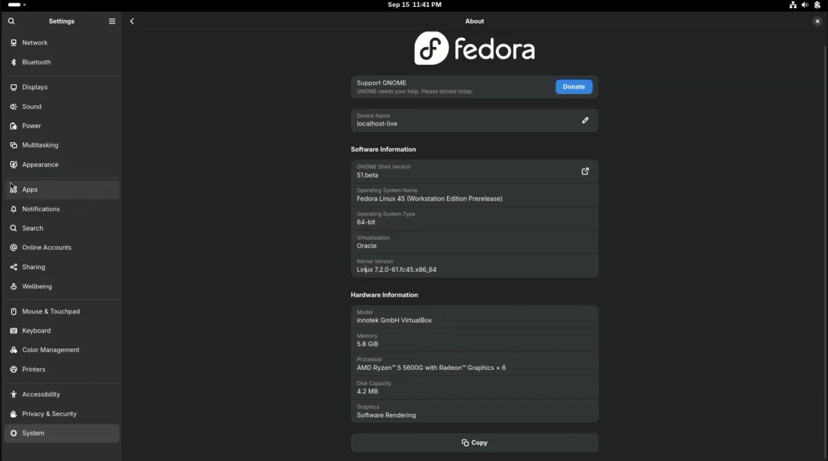The height and width of the screenshot is (461, 828).
Task: Click the AMD Ryzen 5 5600G processor value
Action: pyautogui.click(x=431, y=368)
